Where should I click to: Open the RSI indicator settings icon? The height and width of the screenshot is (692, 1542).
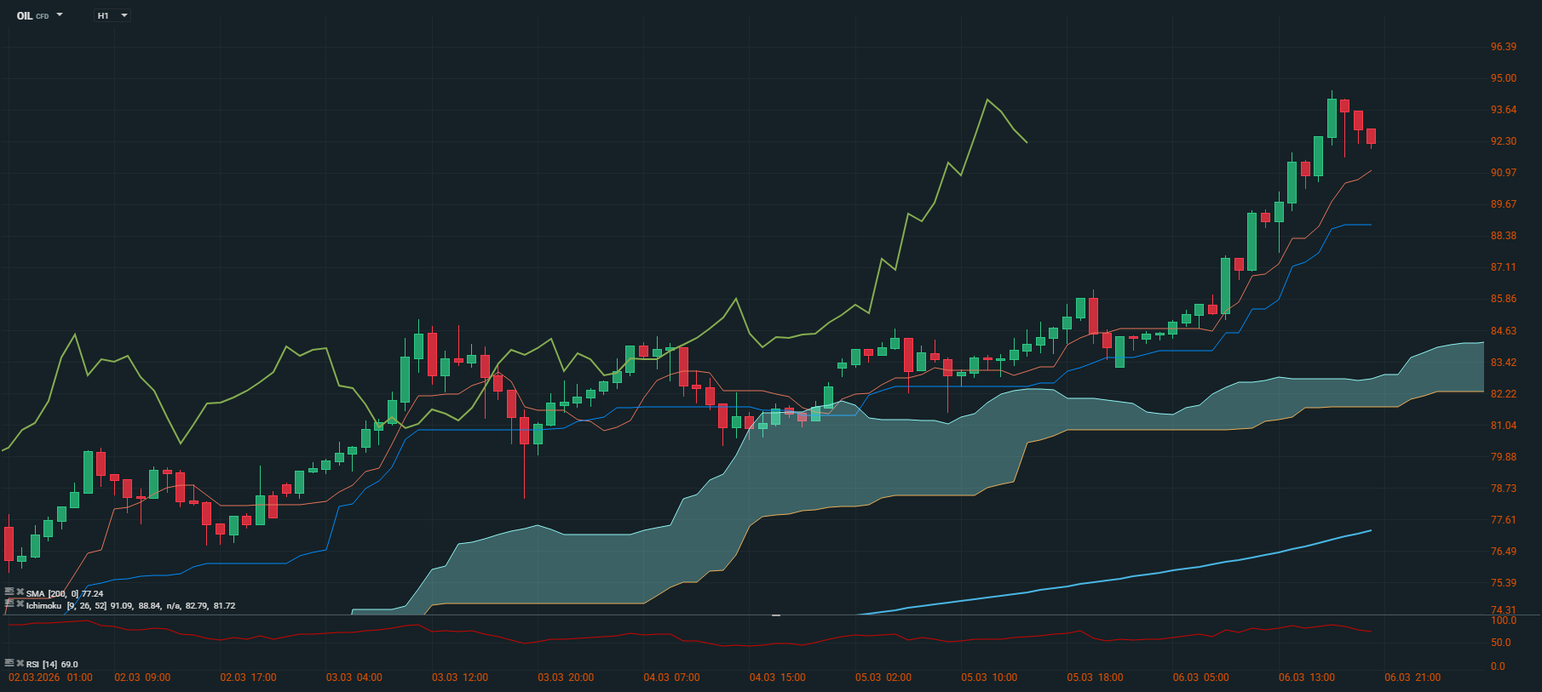point(9,662)
